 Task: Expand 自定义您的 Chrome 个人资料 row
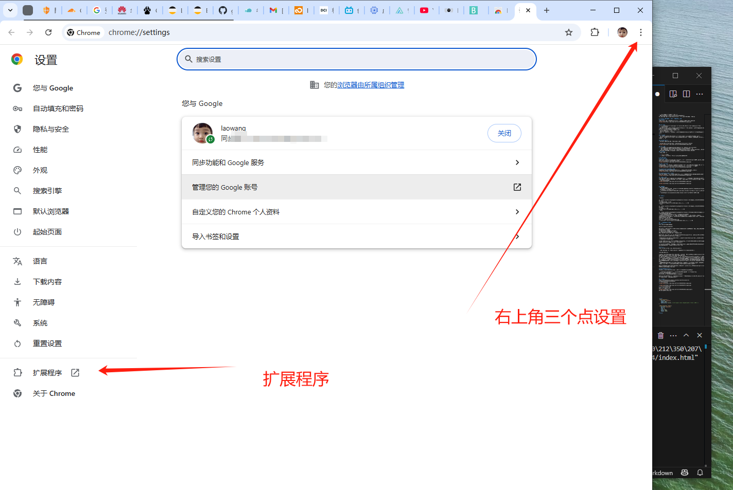356,212
